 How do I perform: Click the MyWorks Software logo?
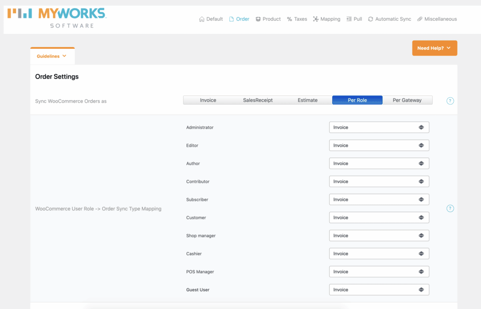(56, 18)
